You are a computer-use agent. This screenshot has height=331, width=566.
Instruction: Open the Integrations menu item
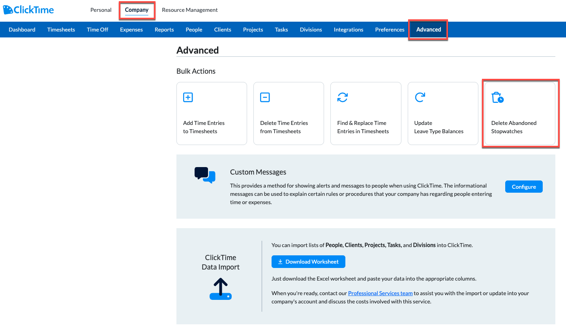[x=349, y=30]
